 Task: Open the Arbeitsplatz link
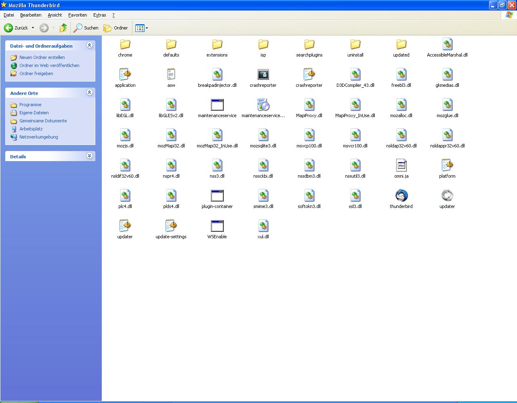31,129
